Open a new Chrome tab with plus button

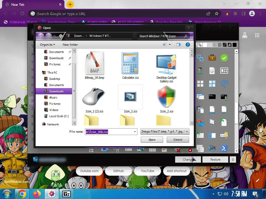70,4
